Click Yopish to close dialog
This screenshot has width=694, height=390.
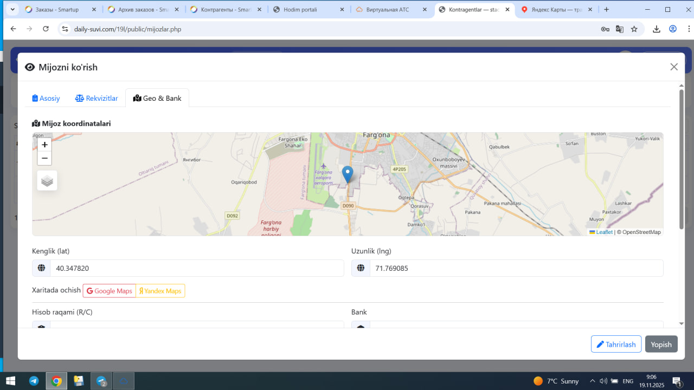coord(661,344)
